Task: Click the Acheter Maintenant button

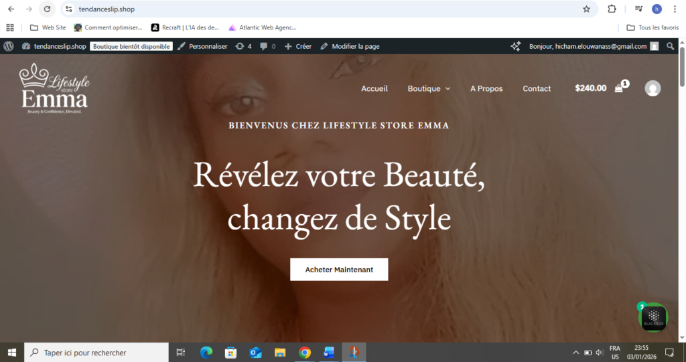Action: (x=339, y=269)
